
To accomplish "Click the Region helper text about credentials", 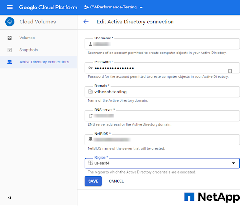I will pyautogui.click(x=142, y=172).
